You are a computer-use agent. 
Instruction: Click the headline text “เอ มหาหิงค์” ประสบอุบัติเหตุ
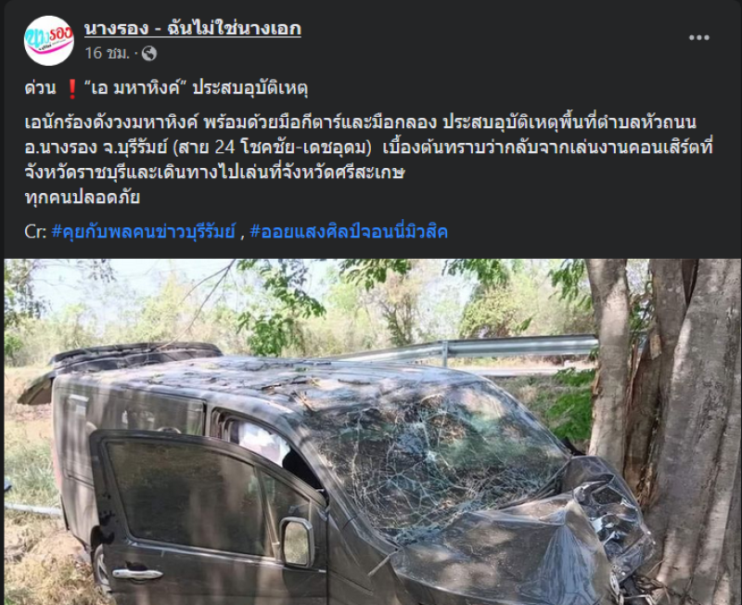point(196,88)
